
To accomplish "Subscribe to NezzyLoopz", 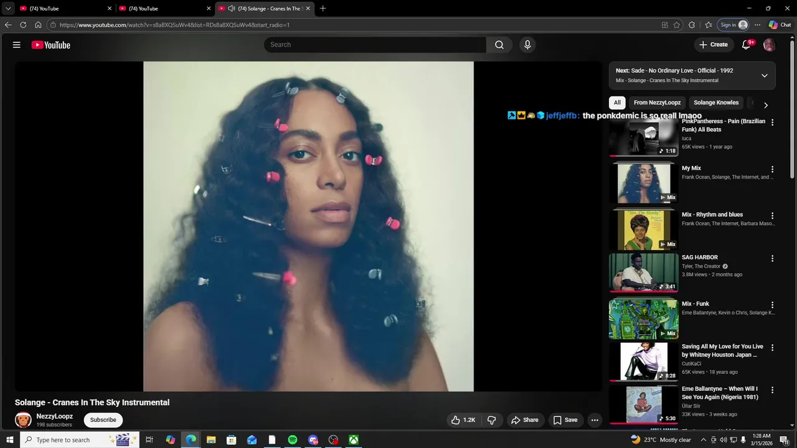I will coord(103,420).
